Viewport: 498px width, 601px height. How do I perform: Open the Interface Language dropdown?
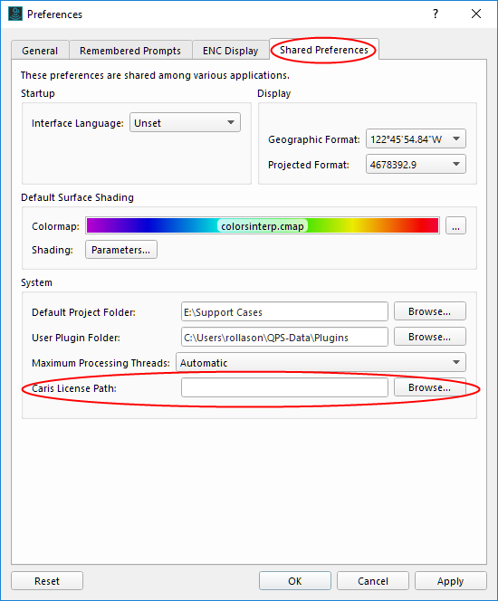(x=186, y=123)
